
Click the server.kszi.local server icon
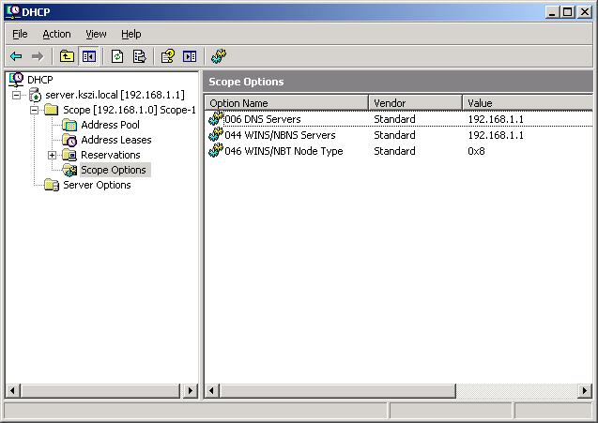[35, 95]
